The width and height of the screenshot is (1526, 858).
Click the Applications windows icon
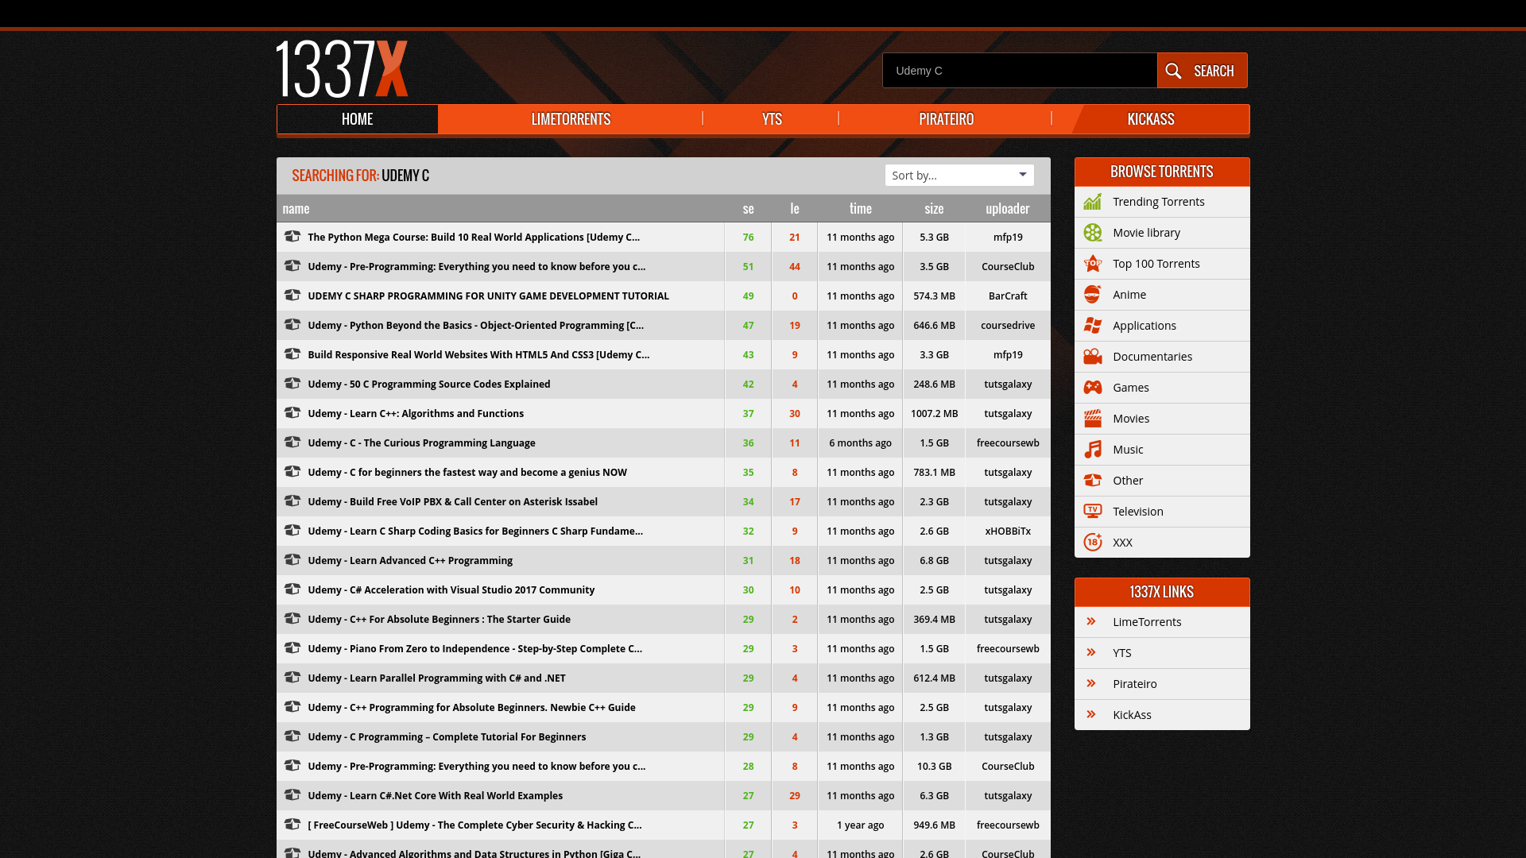1093,326
